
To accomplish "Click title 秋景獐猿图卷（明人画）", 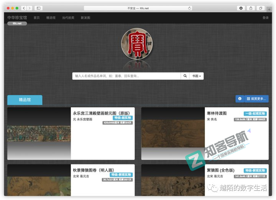I will click(x=94, y=170).
